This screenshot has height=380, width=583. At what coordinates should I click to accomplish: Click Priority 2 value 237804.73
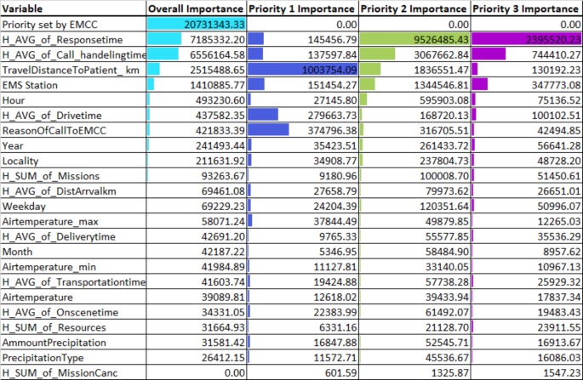tap(444, 162)
